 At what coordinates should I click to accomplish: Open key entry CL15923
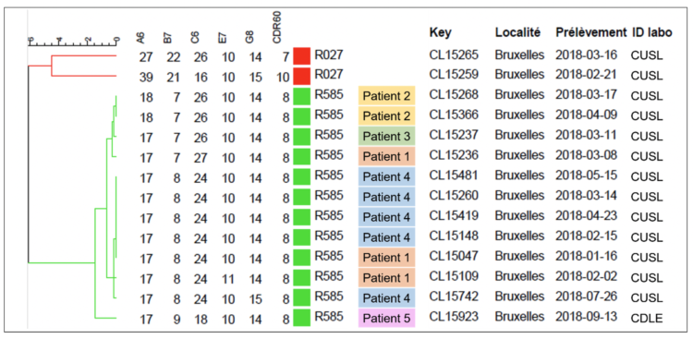click(x=454, y=317)
